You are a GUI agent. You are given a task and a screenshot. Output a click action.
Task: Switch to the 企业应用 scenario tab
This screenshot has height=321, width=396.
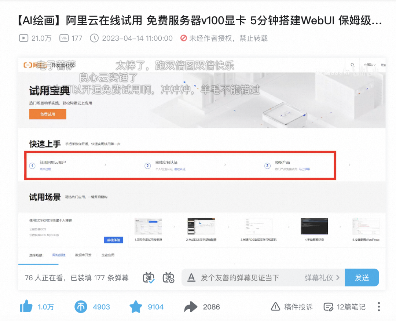pos(108,255)
